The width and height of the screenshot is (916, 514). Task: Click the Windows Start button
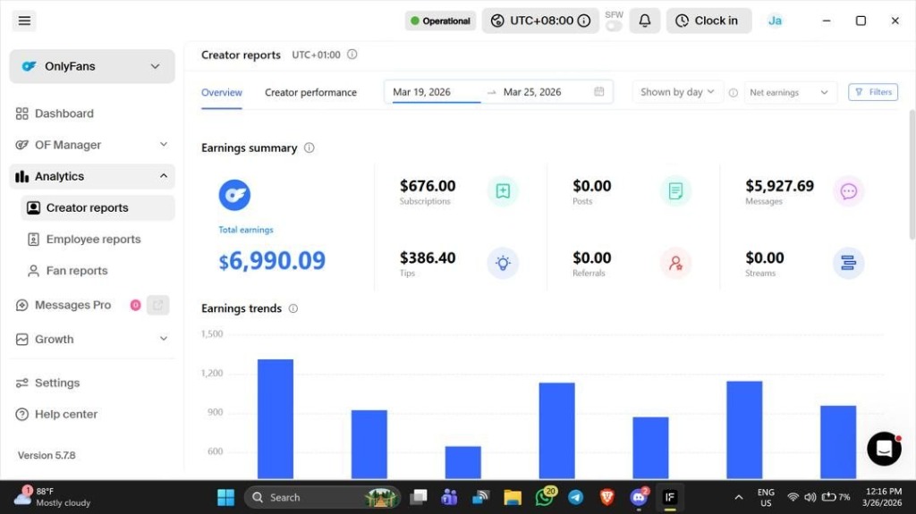click(225, 497)
